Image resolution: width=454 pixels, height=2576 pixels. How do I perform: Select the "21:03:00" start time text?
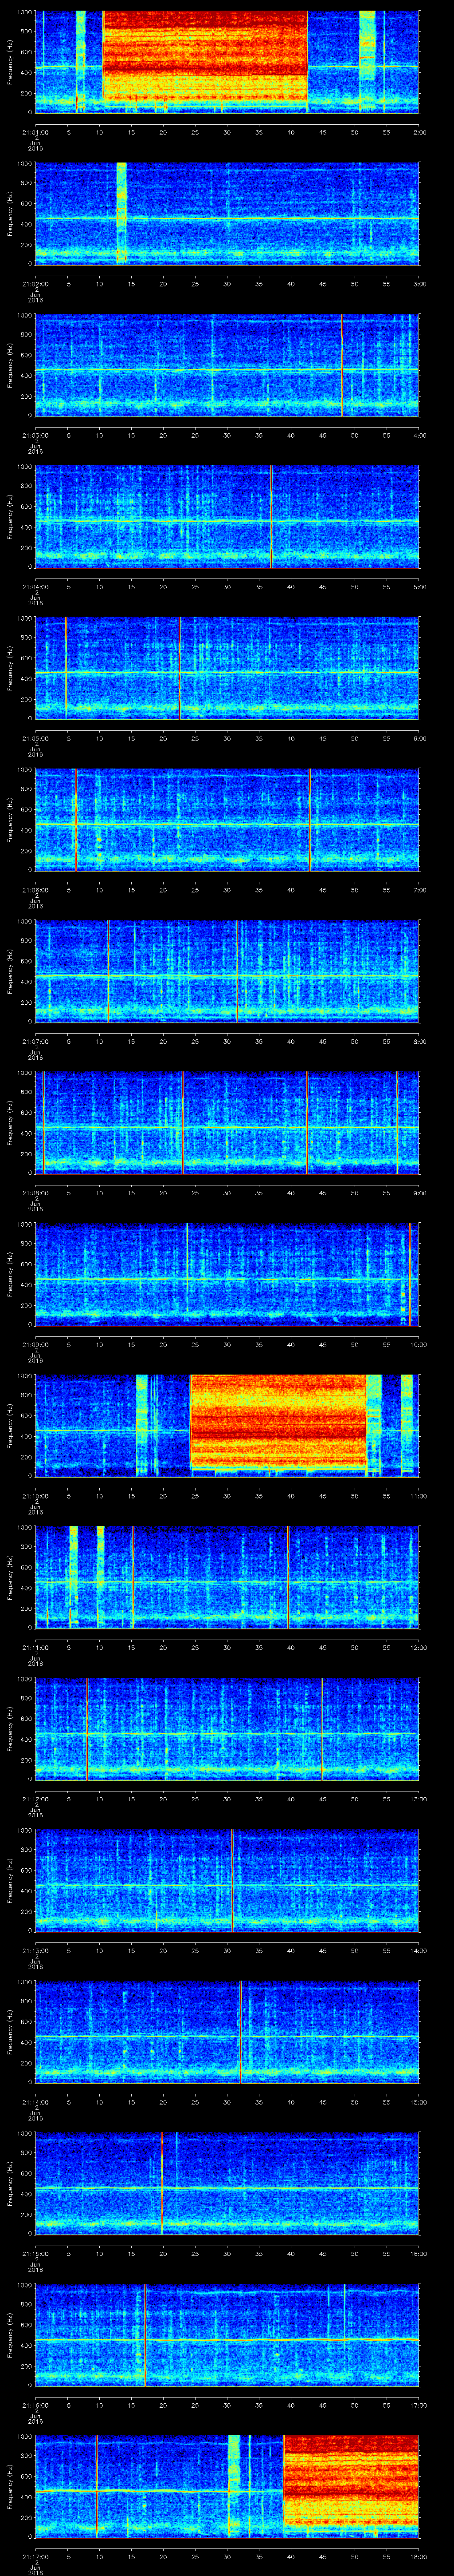pos(35,435)
